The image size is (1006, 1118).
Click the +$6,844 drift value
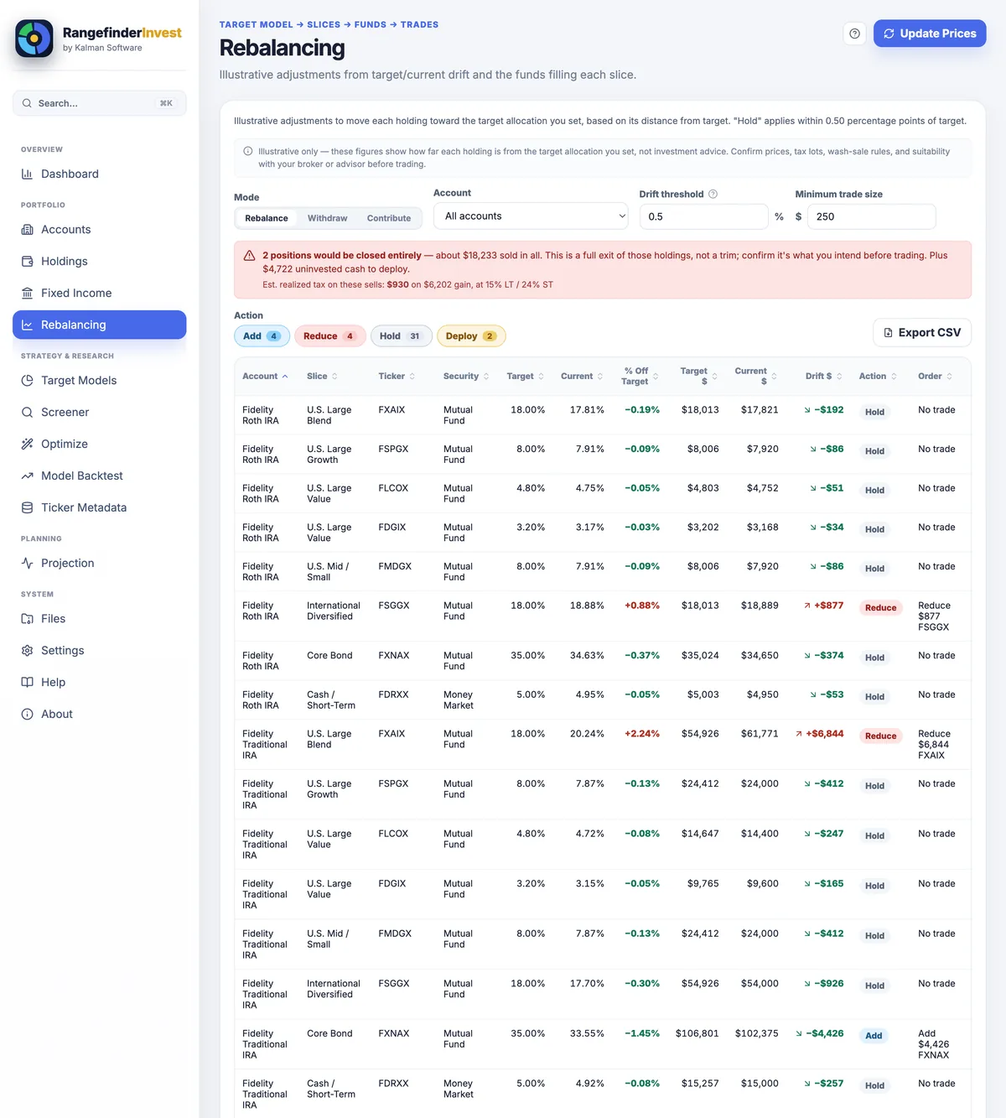825,734
